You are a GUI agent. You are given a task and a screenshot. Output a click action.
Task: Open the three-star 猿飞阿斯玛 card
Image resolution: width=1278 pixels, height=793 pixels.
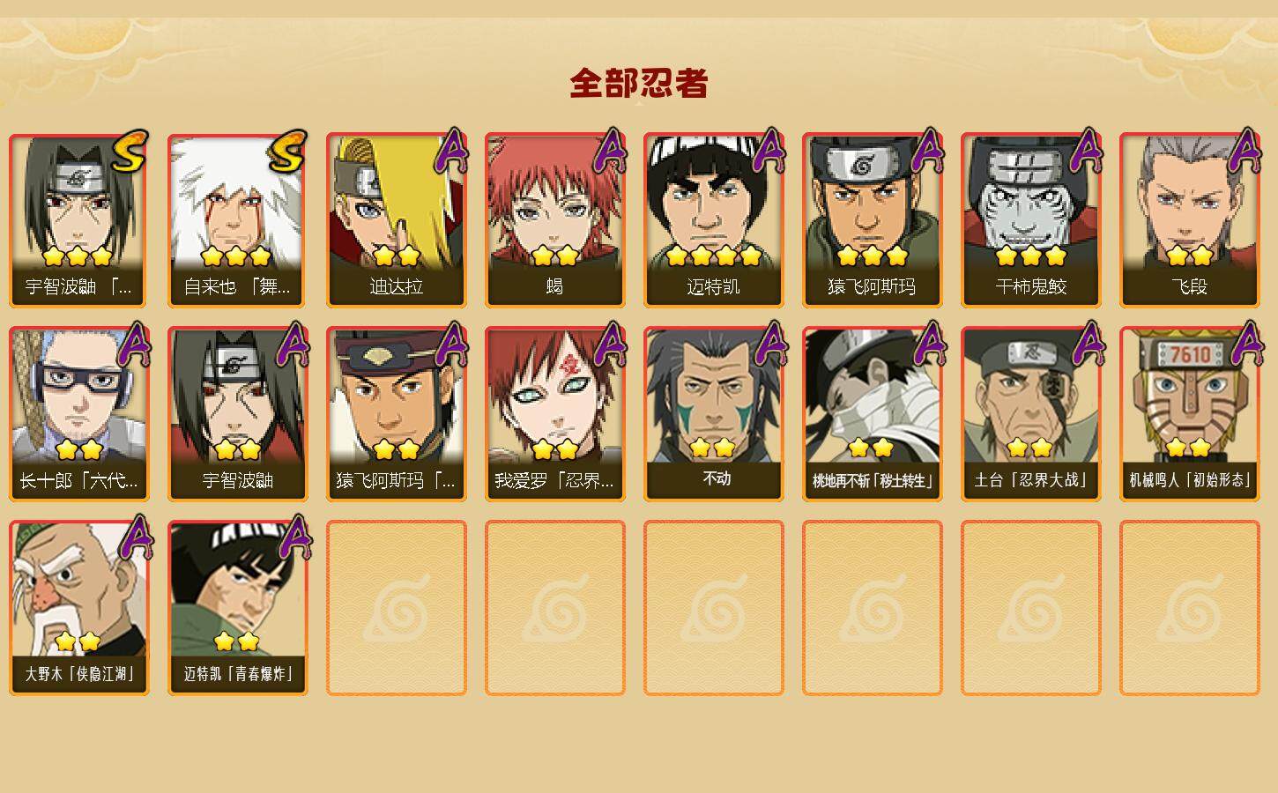point(873,220)
